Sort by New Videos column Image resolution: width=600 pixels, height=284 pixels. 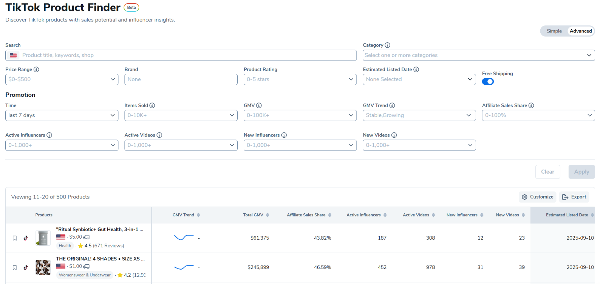coord(523,215)
